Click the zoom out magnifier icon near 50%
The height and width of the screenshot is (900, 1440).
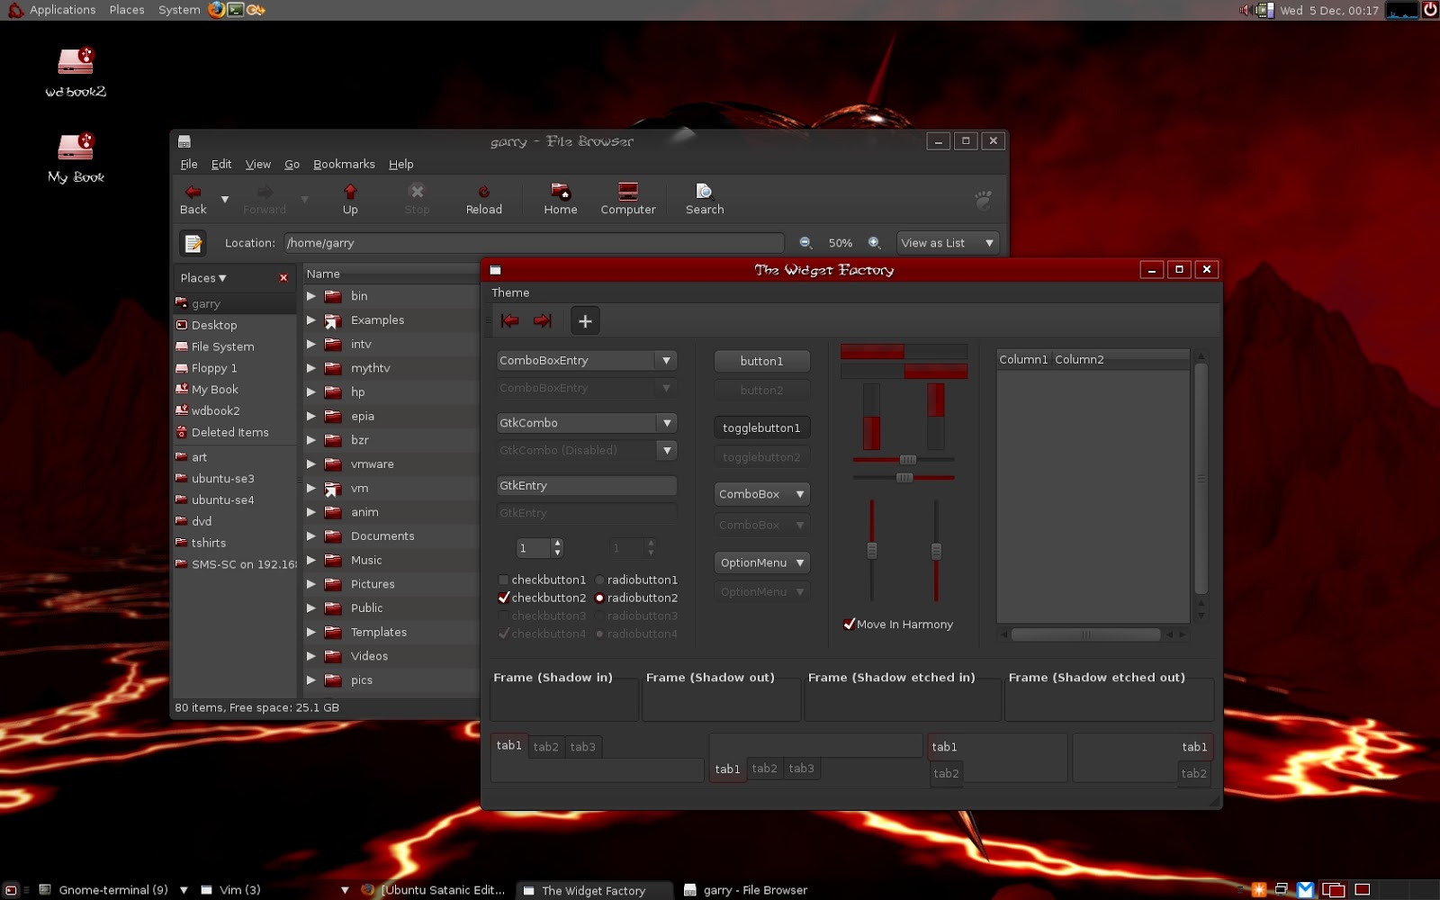click(x=804, y=242)
